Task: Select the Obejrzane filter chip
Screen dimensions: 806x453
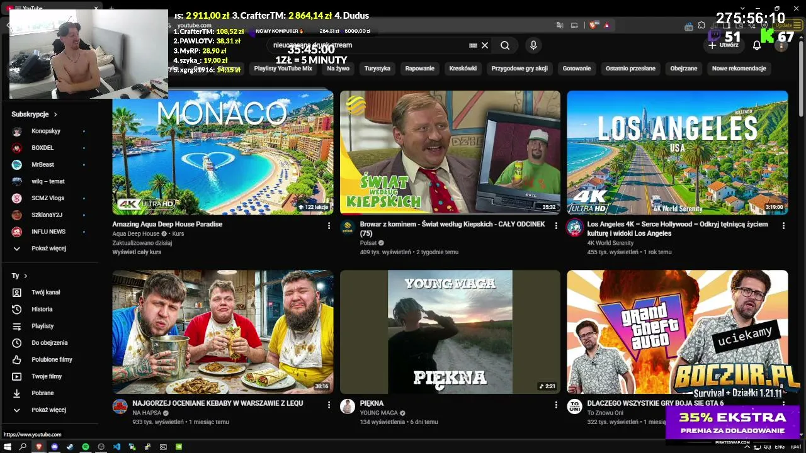Action: coord(684,69)
